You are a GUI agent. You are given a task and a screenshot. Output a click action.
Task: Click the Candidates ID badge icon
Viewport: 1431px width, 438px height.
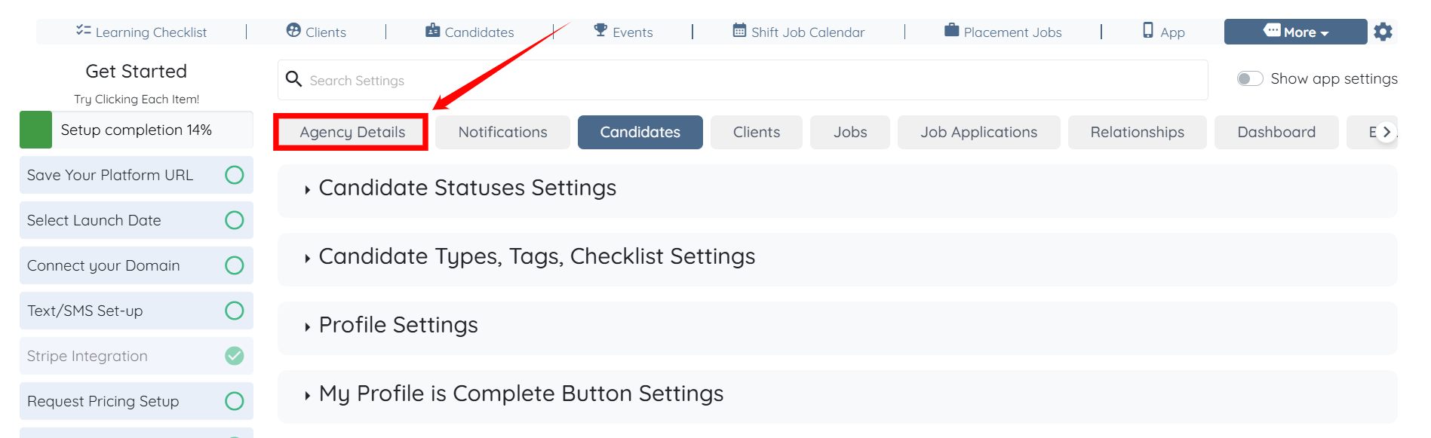pos(432,31)
